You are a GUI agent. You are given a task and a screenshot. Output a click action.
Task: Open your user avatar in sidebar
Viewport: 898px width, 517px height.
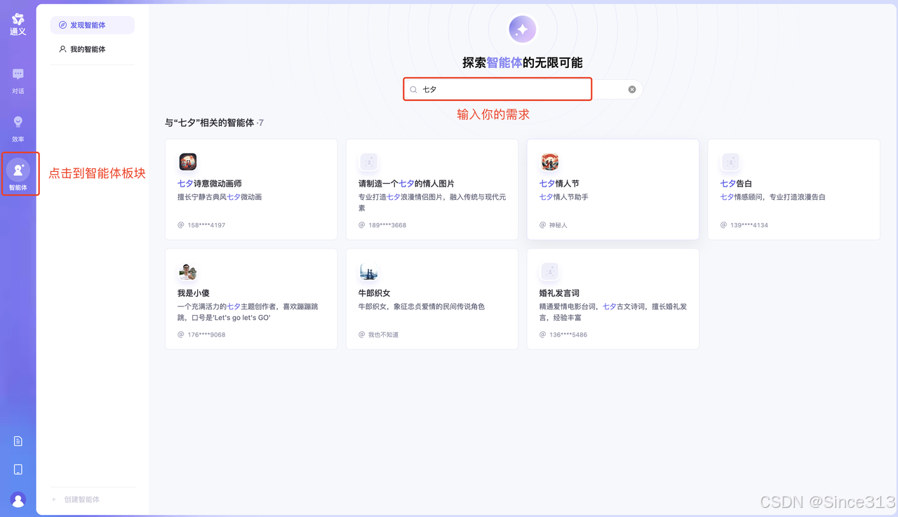point(18,499)
